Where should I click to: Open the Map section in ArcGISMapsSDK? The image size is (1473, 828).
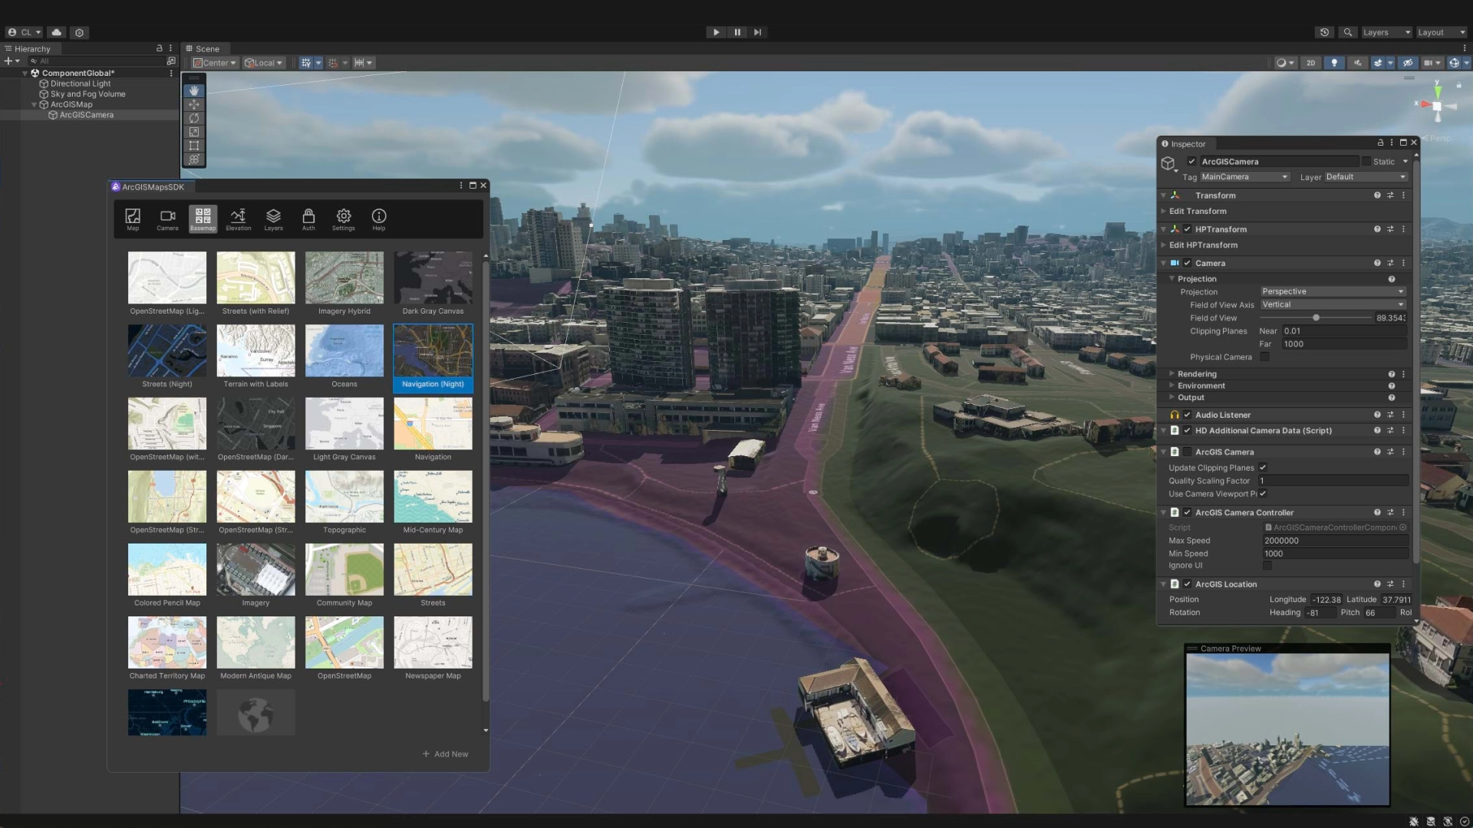pyautogui.click(x=132, y=219)
